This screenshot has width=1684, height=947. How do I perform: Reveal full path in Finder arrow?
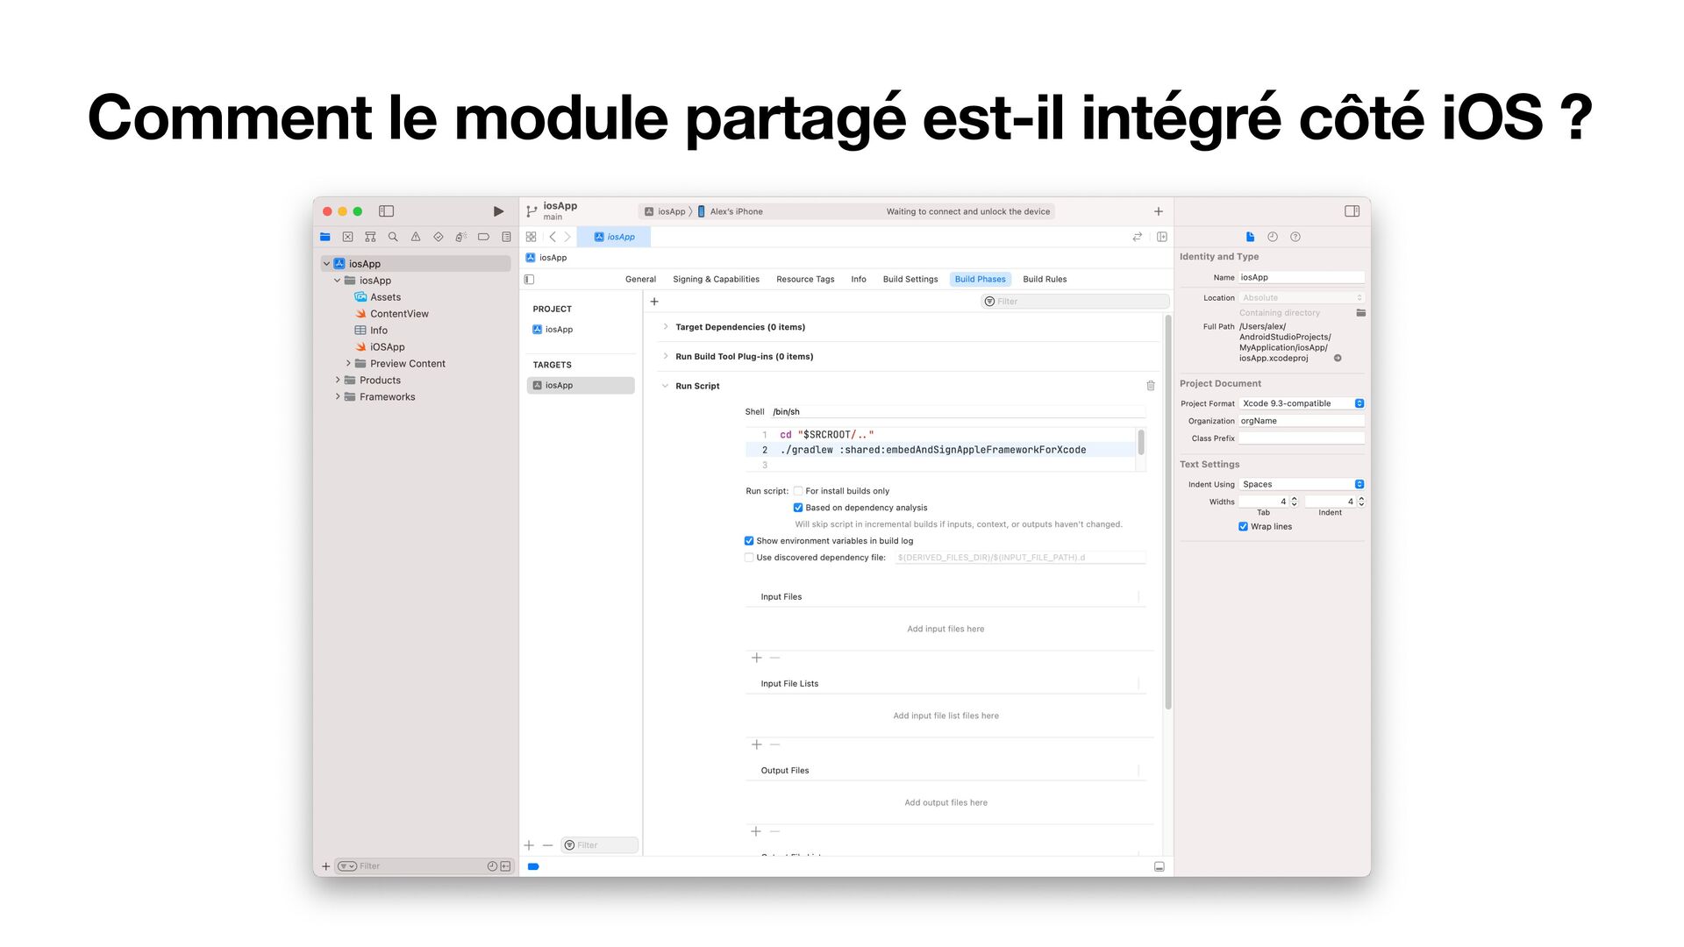coord(1338,358)
